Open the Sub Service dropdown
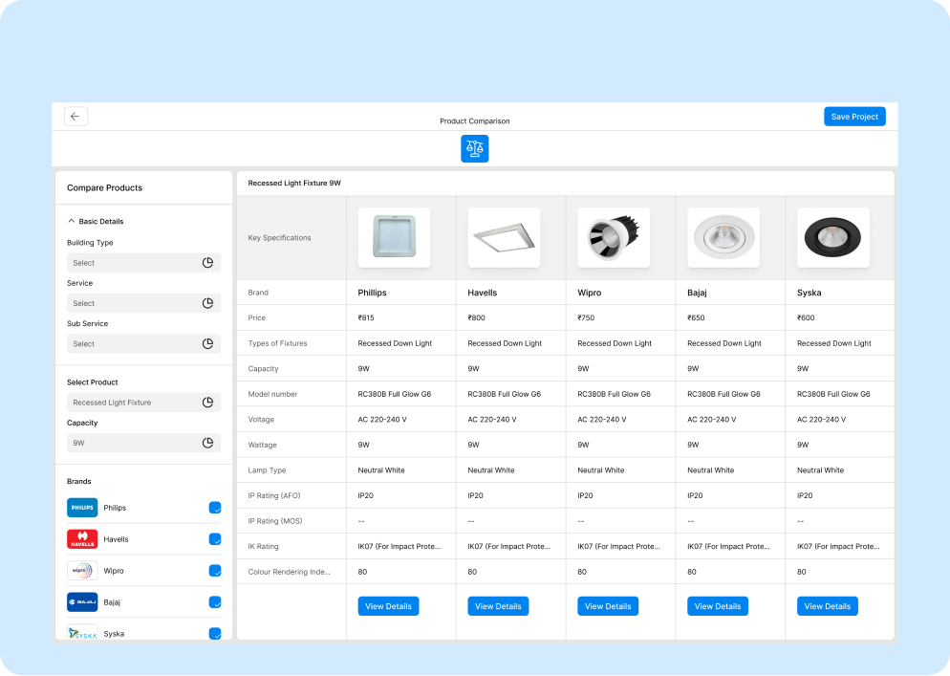This screenshot has height=676, width=950. tap(143, 344)
